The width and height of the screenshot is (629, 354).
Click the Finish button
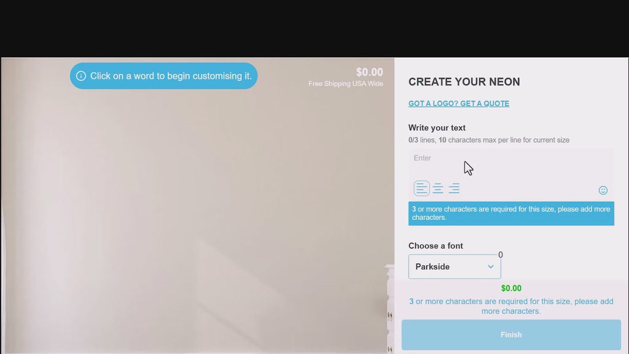click(511, 335)
